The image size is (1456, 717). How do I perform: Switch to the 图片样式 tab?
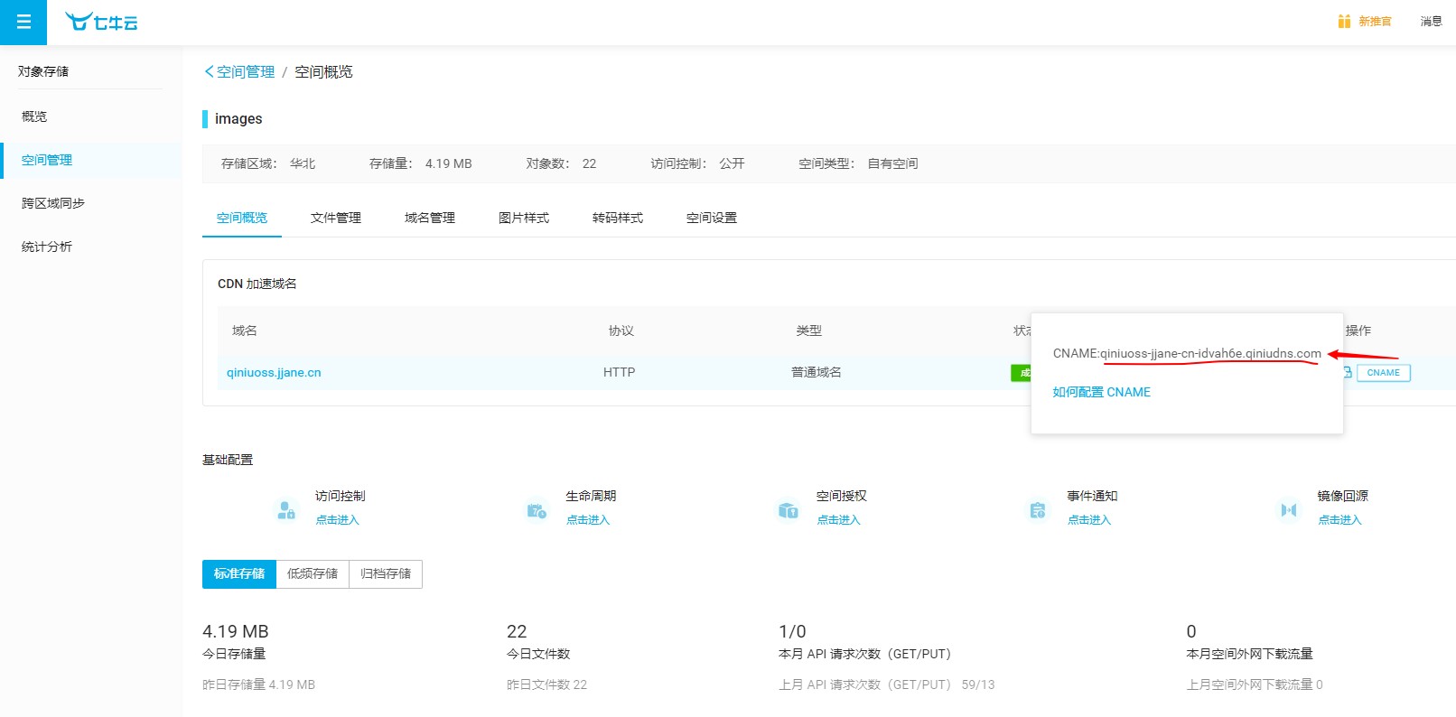tap(524, 218)
